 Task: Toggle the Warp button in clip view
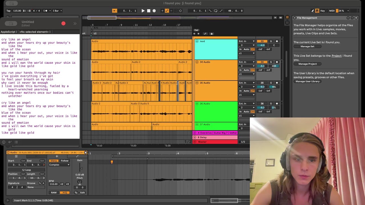tap(54, 161)
